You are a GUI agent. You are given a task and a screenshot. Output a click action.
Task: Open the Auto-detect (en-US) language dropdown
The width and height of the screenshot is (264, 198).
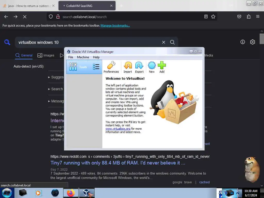pos(28,66)
